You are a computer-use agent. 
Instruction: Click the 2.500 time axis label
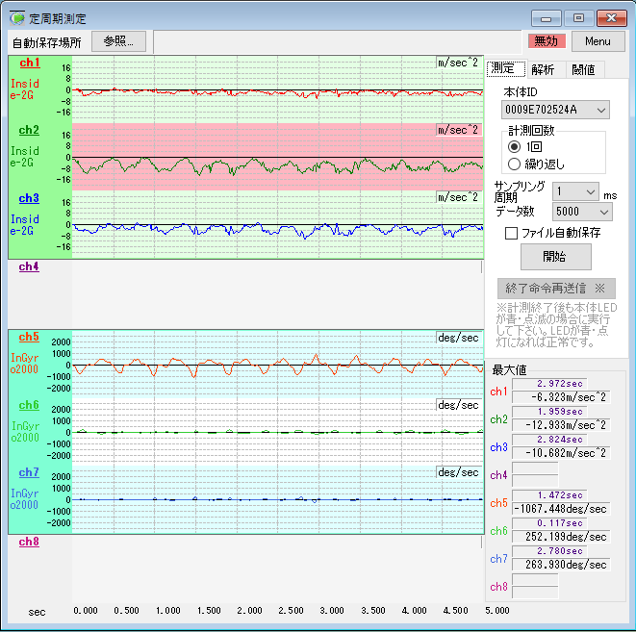tap(291, 611)
